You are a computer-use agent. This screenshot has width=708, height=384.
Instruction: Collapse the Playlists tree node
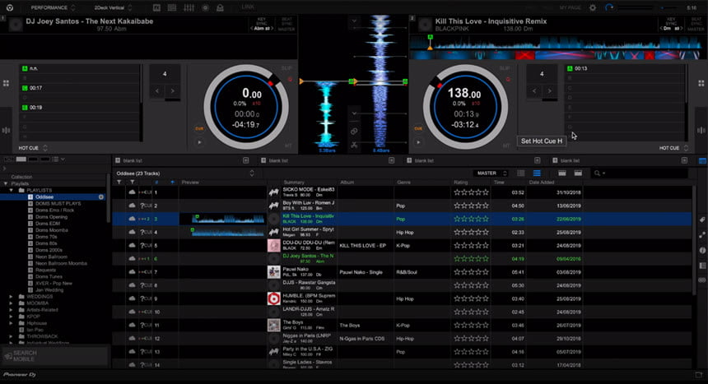tap(6, 184)
